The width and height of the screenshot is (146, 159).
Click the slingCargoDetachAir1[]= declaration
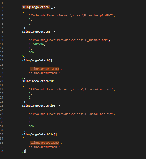coord(41,106)
